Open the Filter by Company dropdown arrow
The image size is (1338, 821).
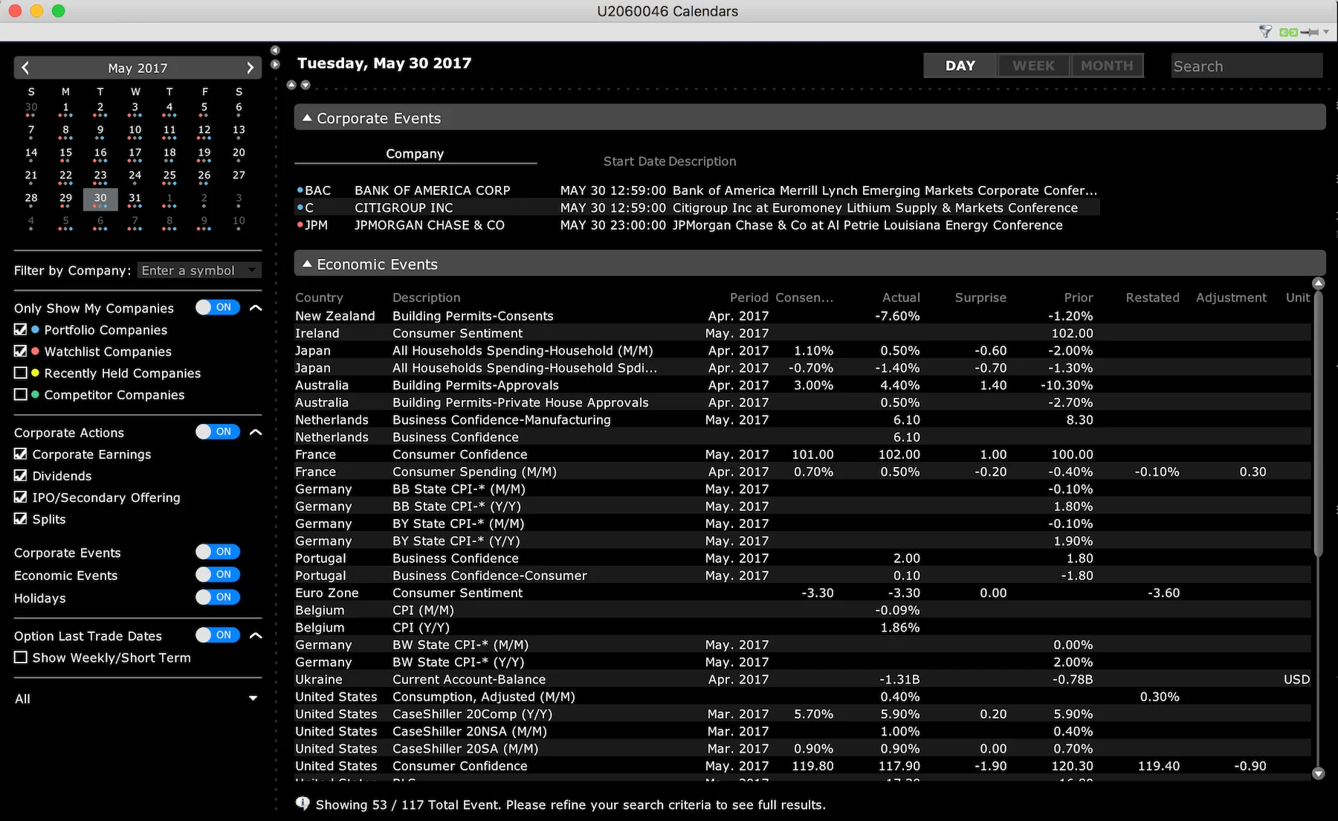pyautogui.click(x=253, y=271)
